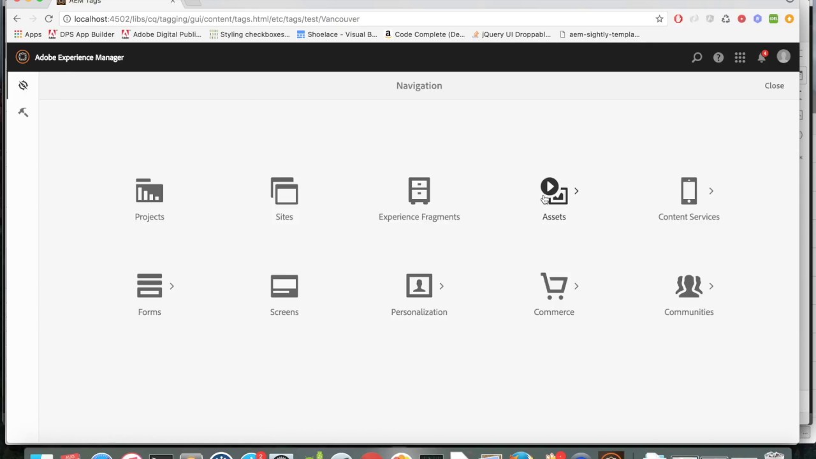Viewport: 816px width, 459px height.
Task: Open the Shoelace - Visual B... bookmark
Action: pyautogui.click(x=337, y=34)
